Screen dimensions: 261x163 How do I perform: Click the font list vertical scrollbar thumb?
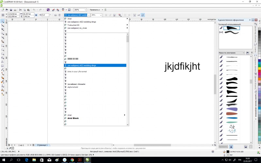point(128,39)
